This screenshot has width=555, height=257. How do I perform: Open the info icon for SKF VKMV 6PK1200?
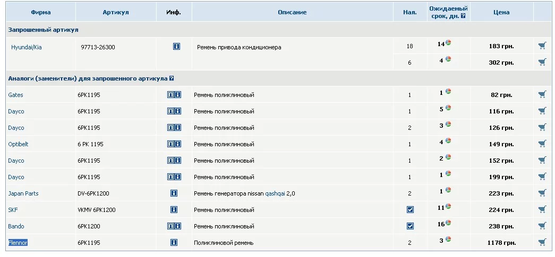pos(174,209)
